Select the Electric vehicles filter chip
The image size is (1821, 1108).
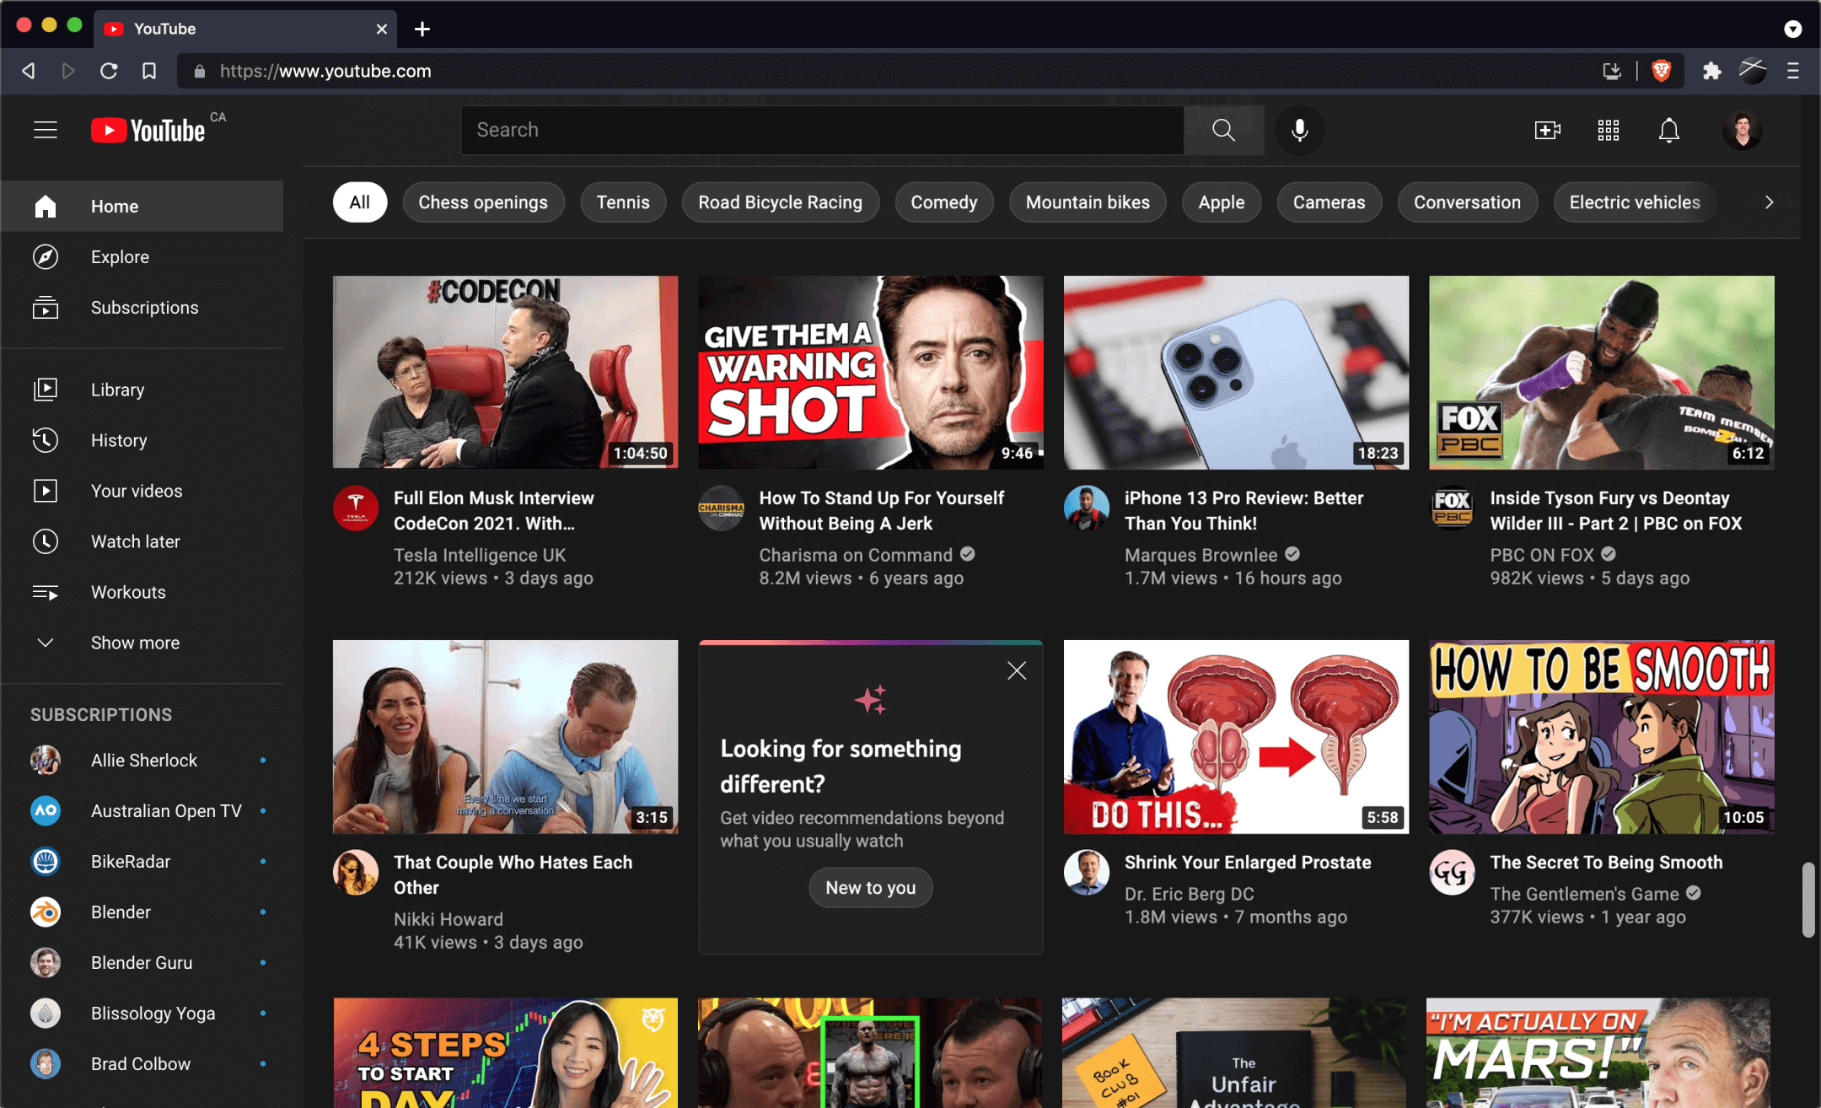tap(1634, 202)
